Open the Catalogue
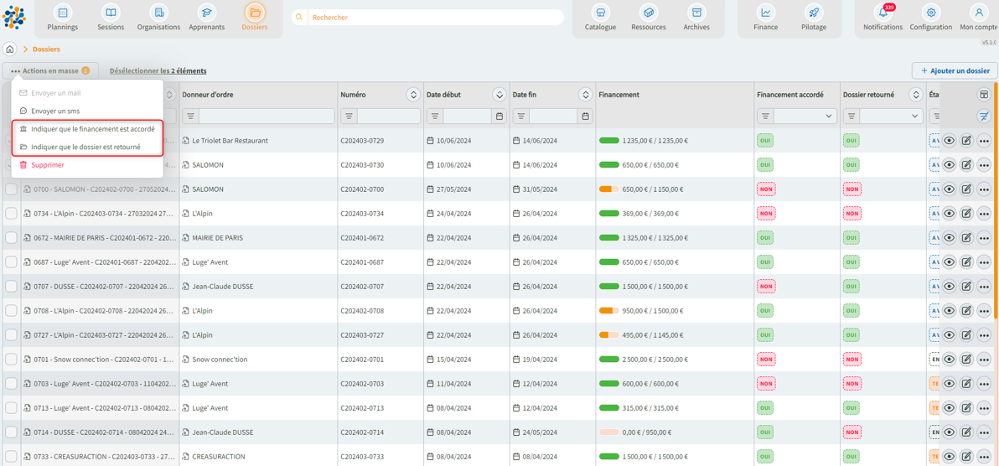The height and width of the screenshot is (466, 999). tap(600, 18)
